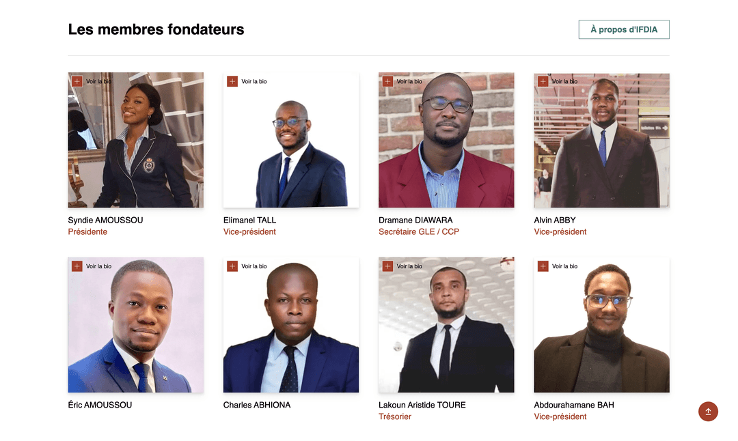The height and width of the screenshot is (441, 738).
Task: Expand the plus icon on Abdourahamane BAH's card
Action: [543, 266]
